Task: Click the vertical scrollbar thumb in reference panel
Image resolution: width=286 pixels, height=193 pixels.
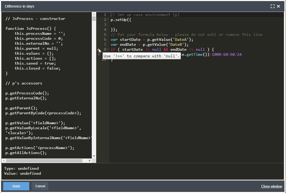Action: (94, 19)
